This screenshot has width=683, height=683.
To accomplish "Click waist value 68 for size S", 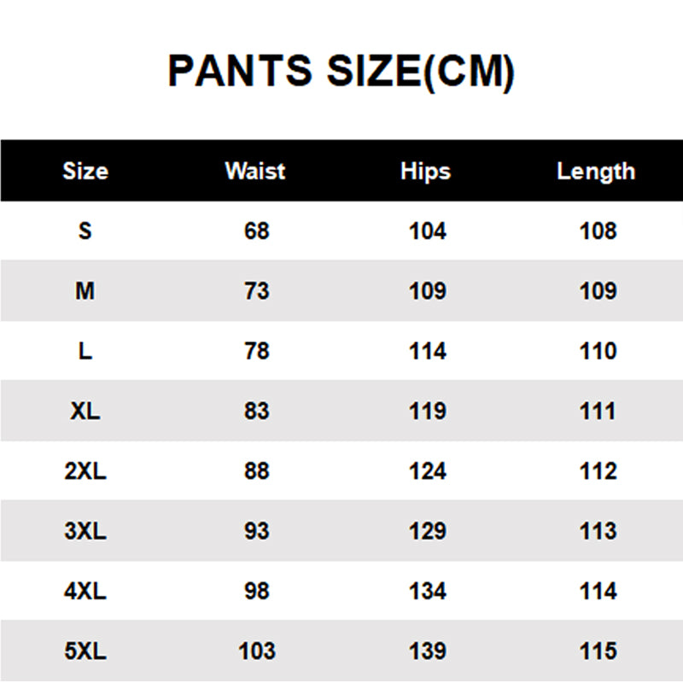I will click(257, 231).
